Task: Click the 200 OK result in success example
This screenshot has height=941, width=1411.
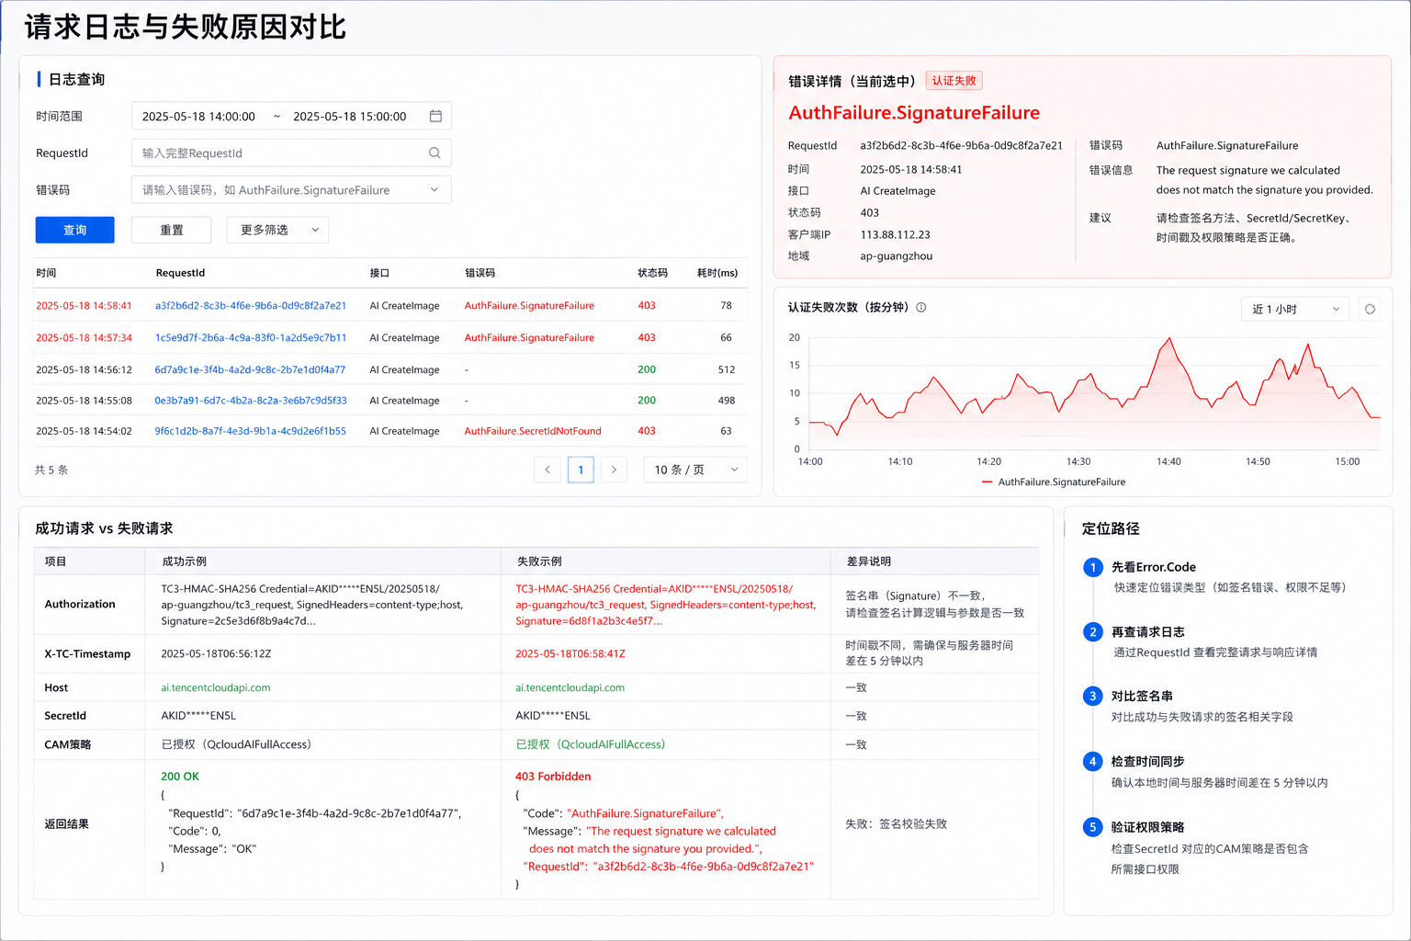Action: 180,777
